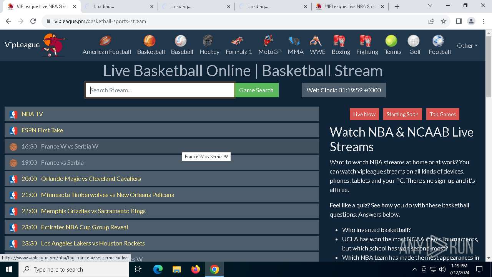Adjust volume via speaker tray icon
The width and height of the screenshot is (492, 277).
(x=442, y=269)
